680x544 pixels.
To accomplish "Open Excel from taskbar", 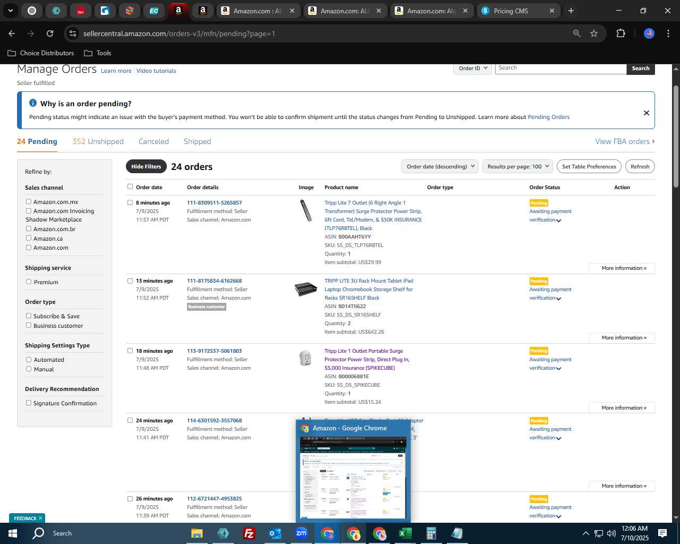I will 405,533.
